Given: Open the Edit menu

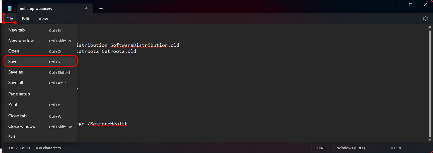Looking at the screenshot, I should [26, 19].
